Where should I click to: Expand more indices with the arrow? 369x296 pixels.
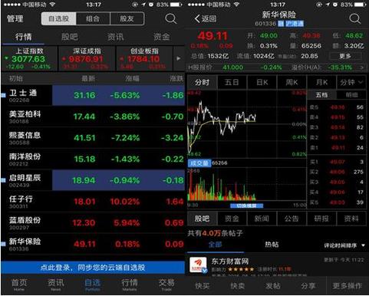pyautogui.click(x=179, y=58)
